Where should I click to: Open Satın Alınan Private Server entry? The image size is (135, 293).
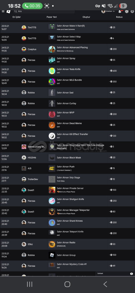(x=70, y=188)
